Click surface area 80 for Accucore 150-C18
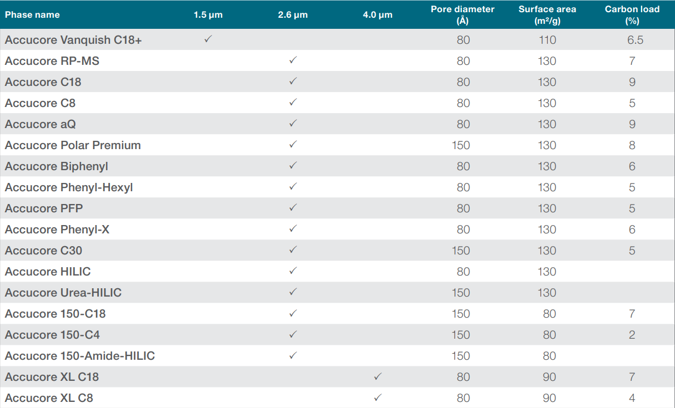Viewport: 675px width, 408px height. pyautogui.click(x=550, y=314)
